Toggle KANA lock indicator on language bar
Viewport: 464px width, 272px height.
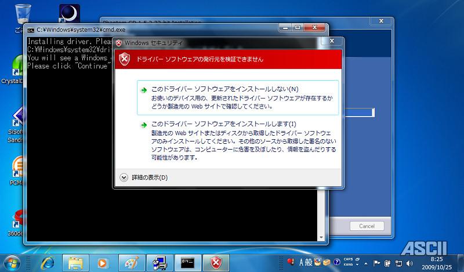tap(348, 264)
